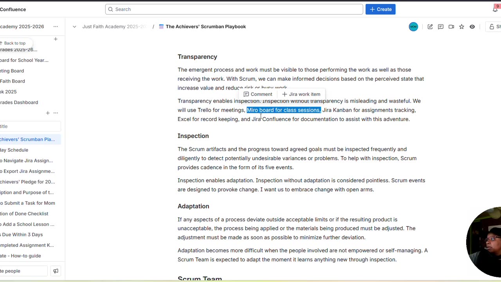Click plus icon near Back to top
501x282 pixels.
click(x=56, y=39)
